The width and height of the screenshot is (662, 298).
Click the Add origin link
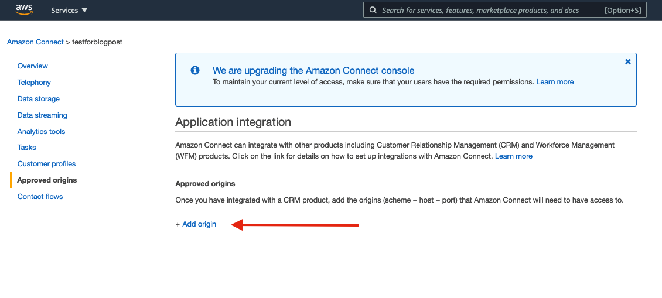tap(196, 224)
